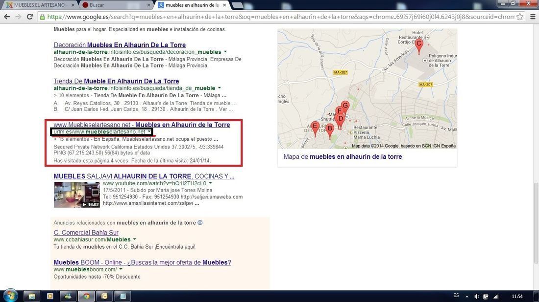The height and width of the screenshot is (302, 539).
Task: Close the MUEBLES EL ARTESANO tab
Action: tap(73, 5)
